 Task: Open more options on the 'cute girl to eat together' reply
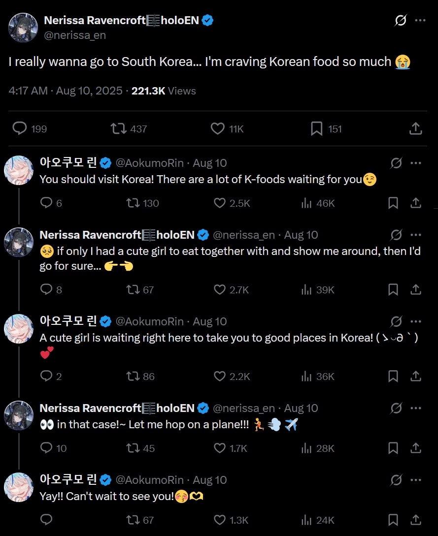[x=416, y=235]
